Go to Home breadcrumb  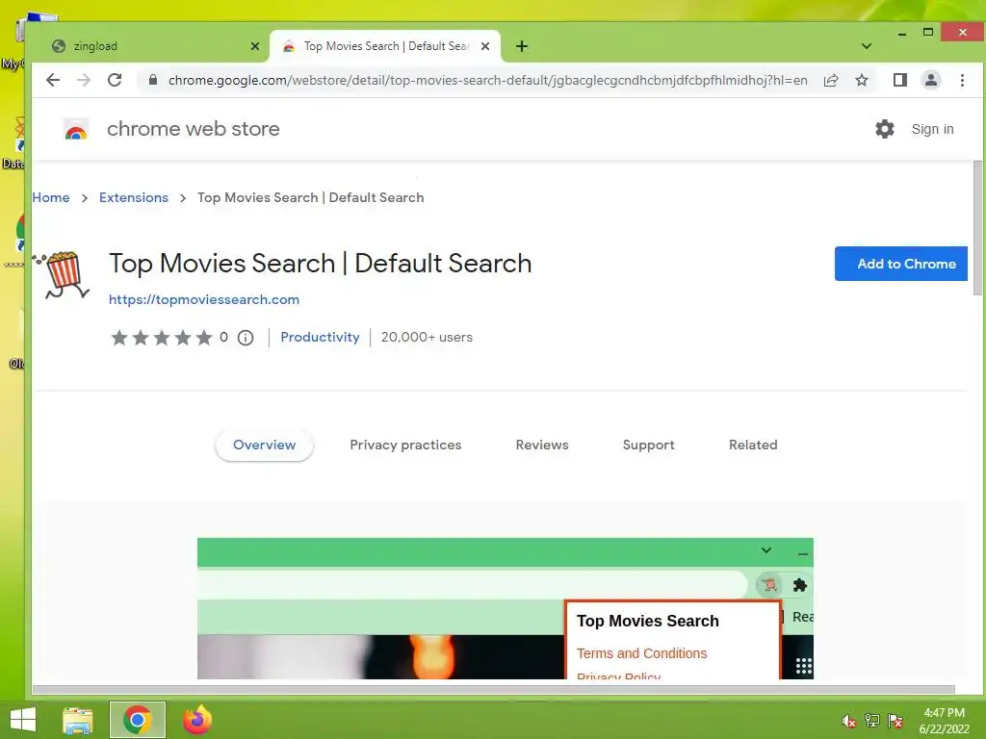[x=51, y=197]
